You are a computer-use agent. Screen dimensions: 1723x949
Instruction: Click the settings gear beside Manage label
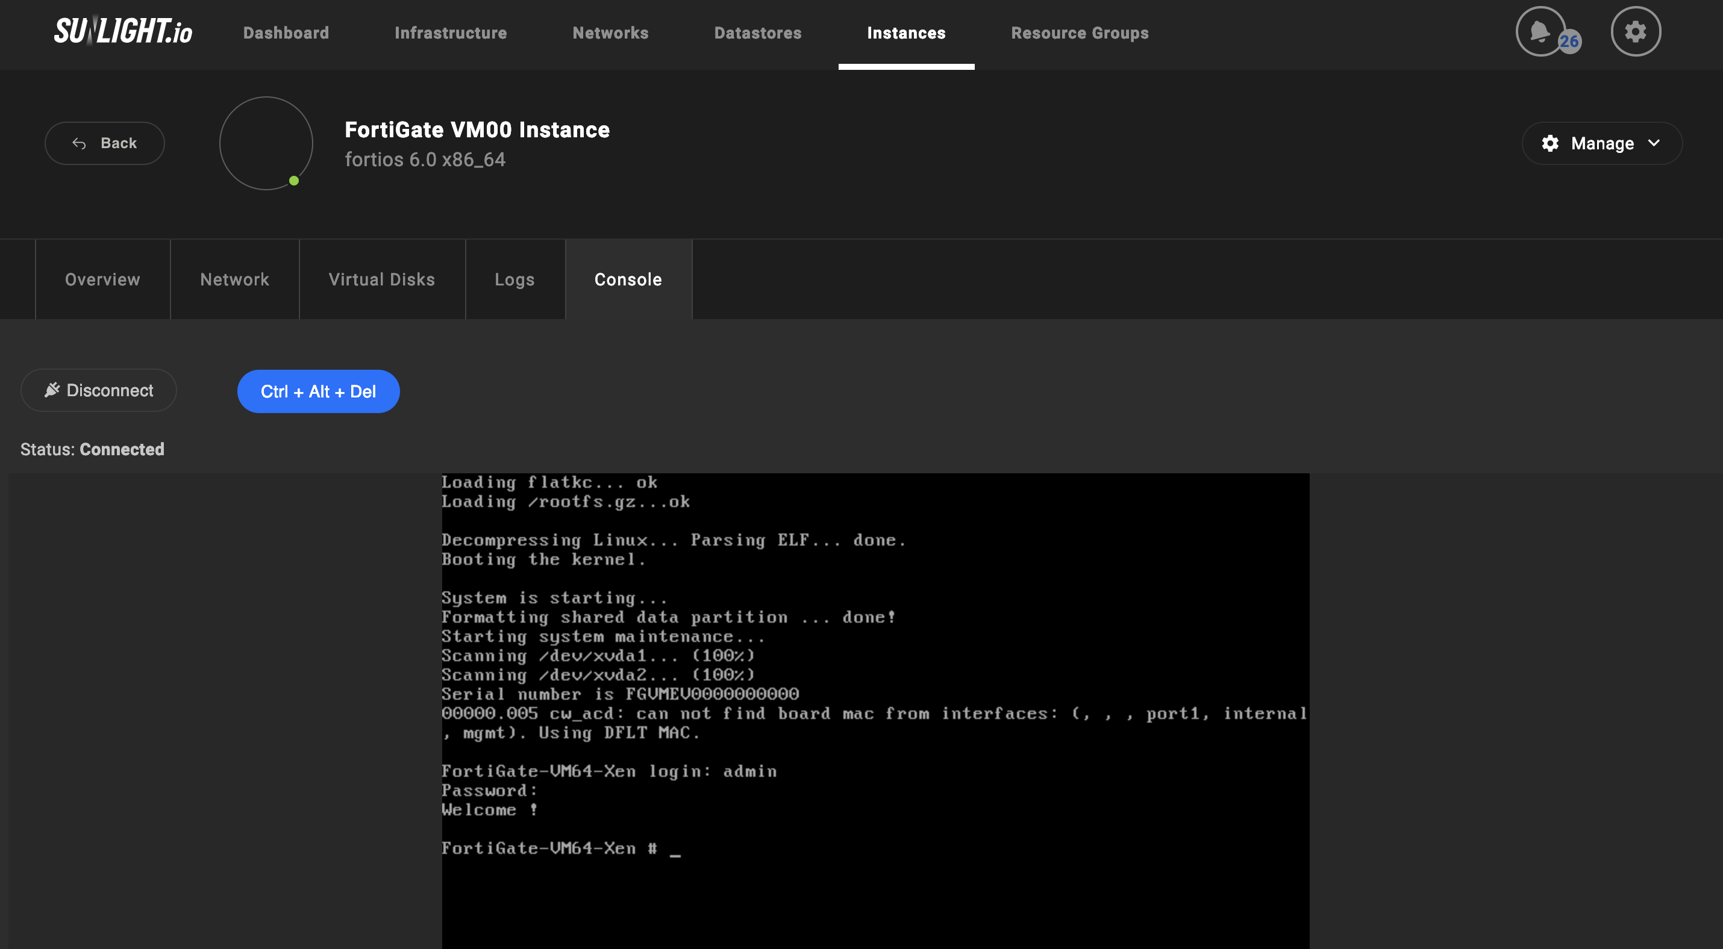tap(1551, 143)
